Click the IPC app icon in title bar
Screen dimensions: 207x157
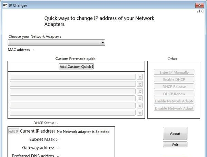click(5, 5)
